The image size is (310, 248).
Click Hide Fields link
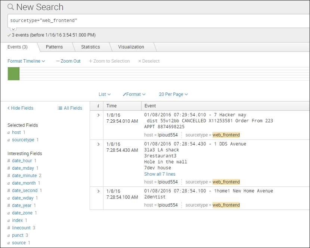[x=21, y=108]
